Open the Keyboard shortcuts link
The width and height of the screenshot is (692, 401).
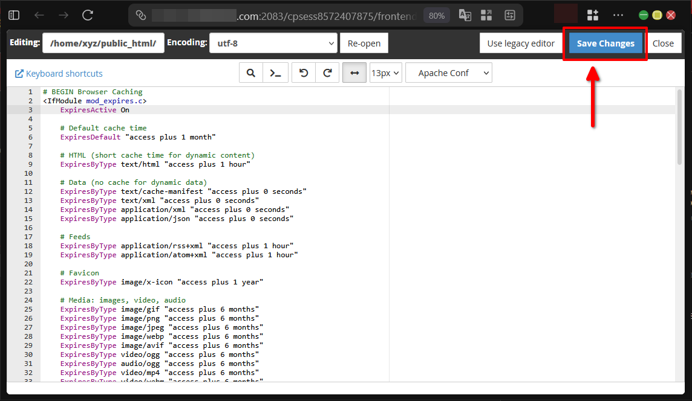[59, 73]
